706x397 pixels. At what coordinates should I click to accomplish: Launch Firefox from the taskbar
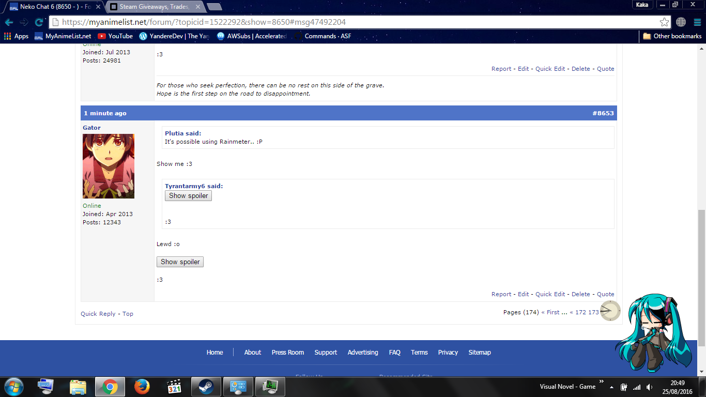(142, 387)
